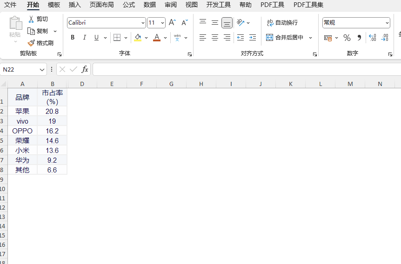Image resolution: width=401 pixels, height=264 pixels.
Task: Switch to the 数据 (Data) tab
Action: point(150,5)
